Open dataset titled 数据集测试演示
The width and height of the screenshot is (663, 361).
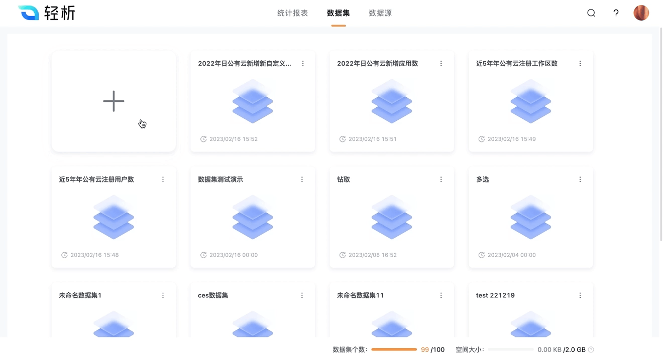point(220,179)
